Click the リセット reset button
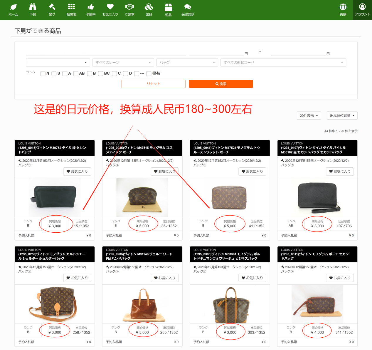Screen dimensions: 372x350 click(x=154, y=84)
